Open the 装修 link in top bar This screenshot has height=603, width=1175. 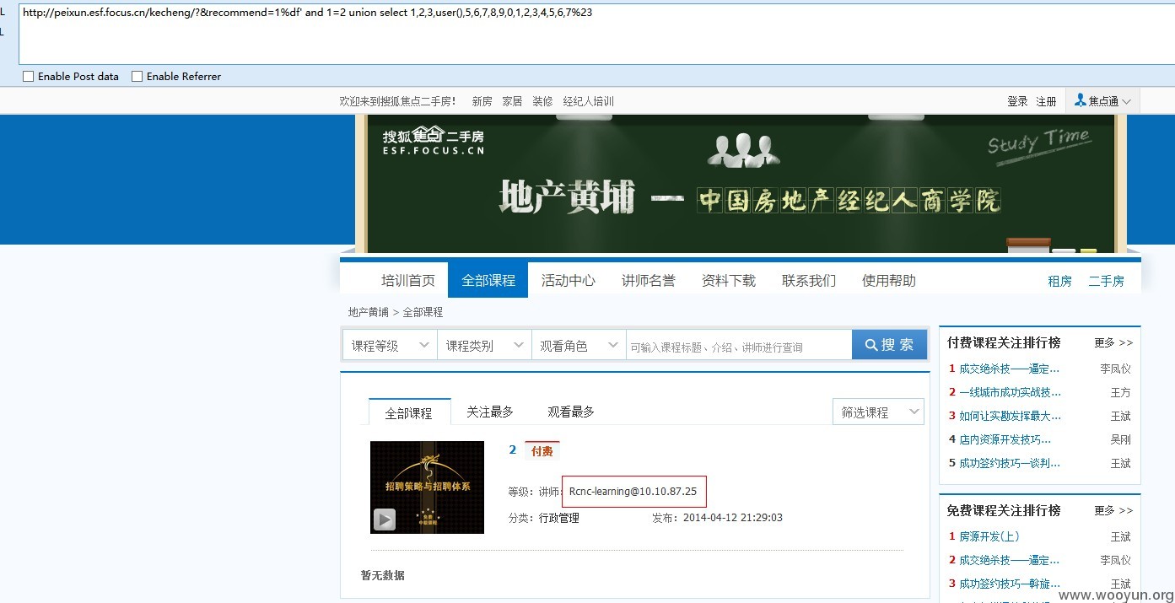click(x=542, y=101)
